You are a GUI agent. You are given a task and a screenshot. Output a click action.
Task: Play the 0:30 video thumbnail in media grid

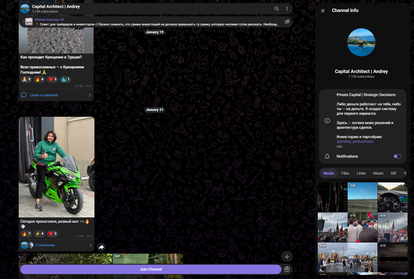[363, 197]
